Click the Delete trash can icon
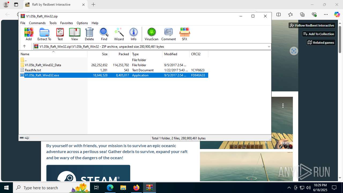 pyautogui.click(x=89, y=34)
